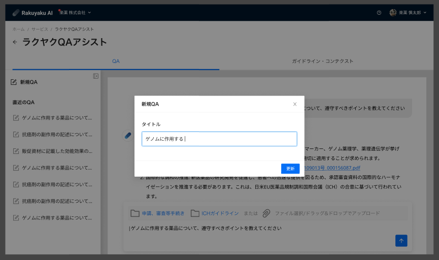Close the 新規QA dialog
This screenshot has width=439, height=260.
(x=295, y=104)
